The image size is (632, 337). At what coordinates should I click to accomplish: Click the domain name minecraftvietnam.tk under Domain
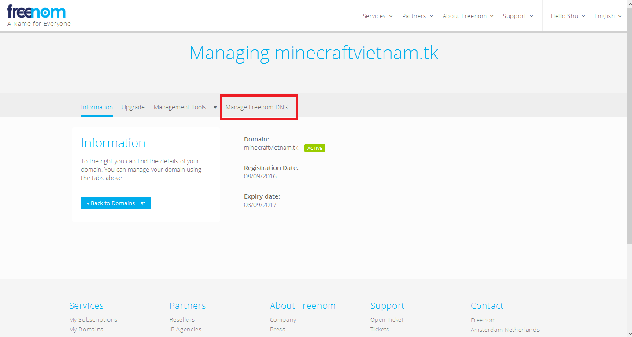click(x=271, y=148)
